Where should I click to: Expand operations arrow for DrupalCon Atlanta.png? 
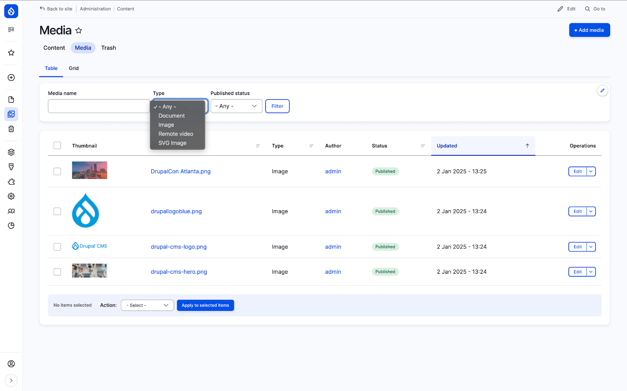tap(591, 171)
